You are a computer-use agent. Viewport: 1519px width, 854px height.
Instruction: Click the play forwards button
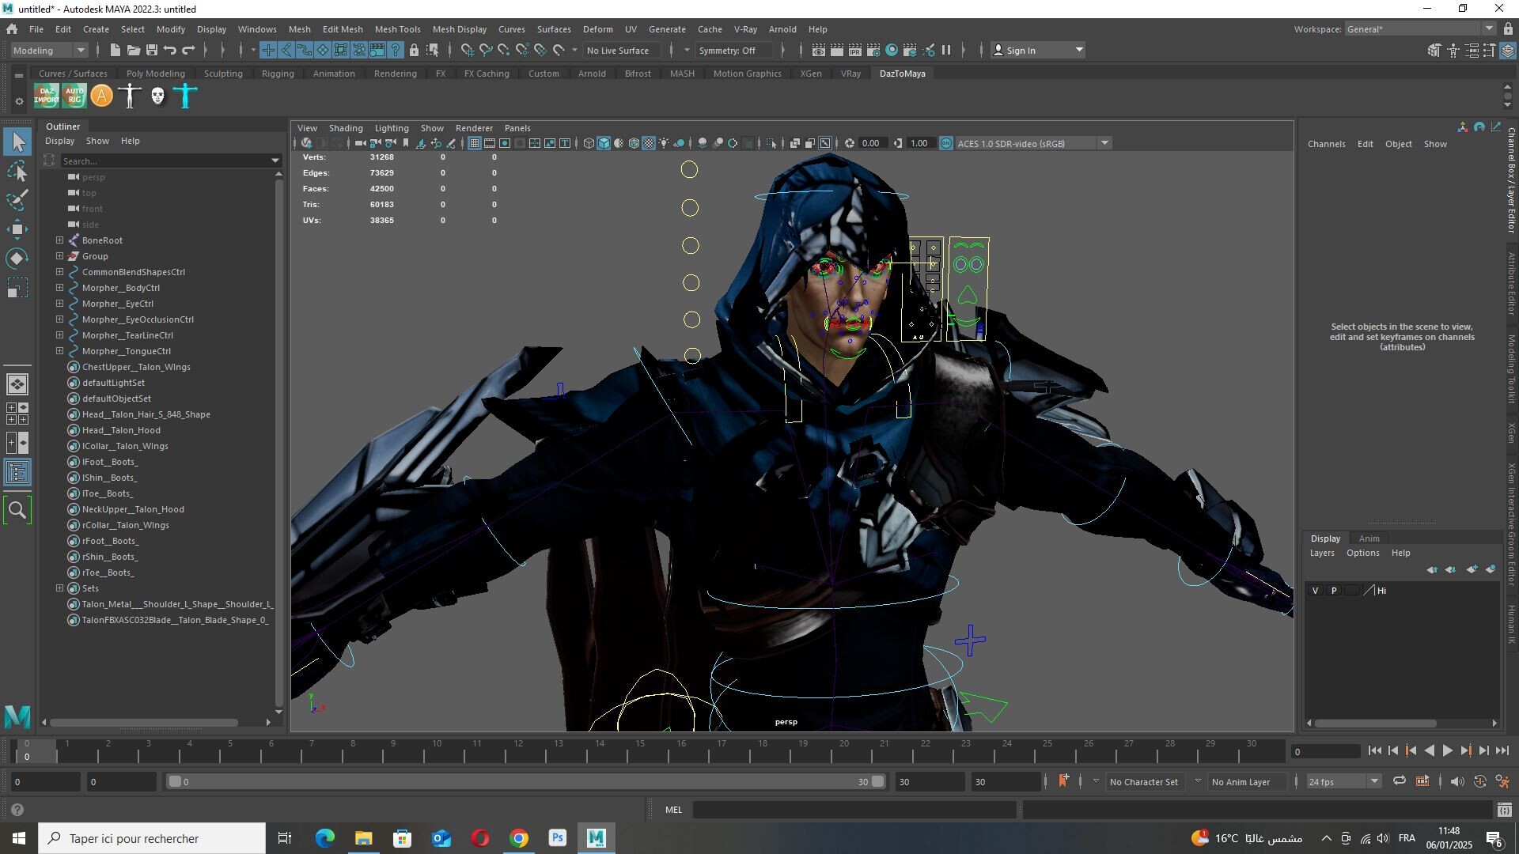[x=1448, y=751]
